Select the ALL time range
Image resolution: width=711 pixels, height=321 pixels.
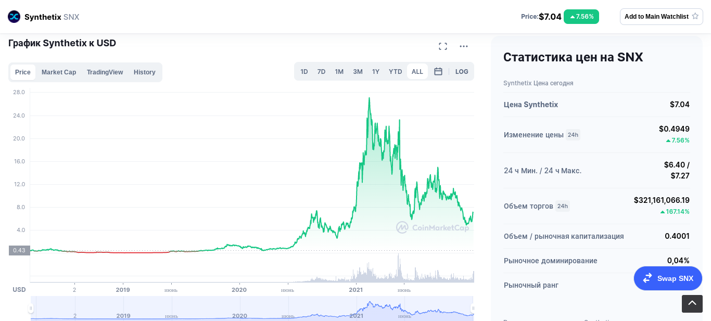417,72
